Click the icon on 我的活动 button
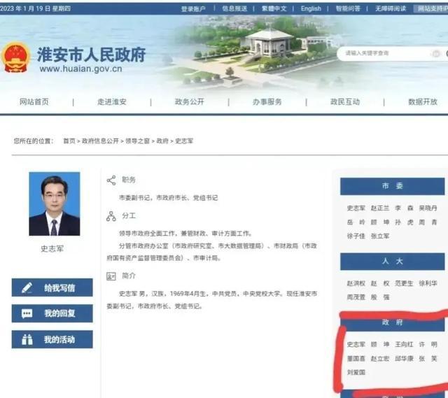The width and height of the screenshot is (448, 398). (27, 340)
